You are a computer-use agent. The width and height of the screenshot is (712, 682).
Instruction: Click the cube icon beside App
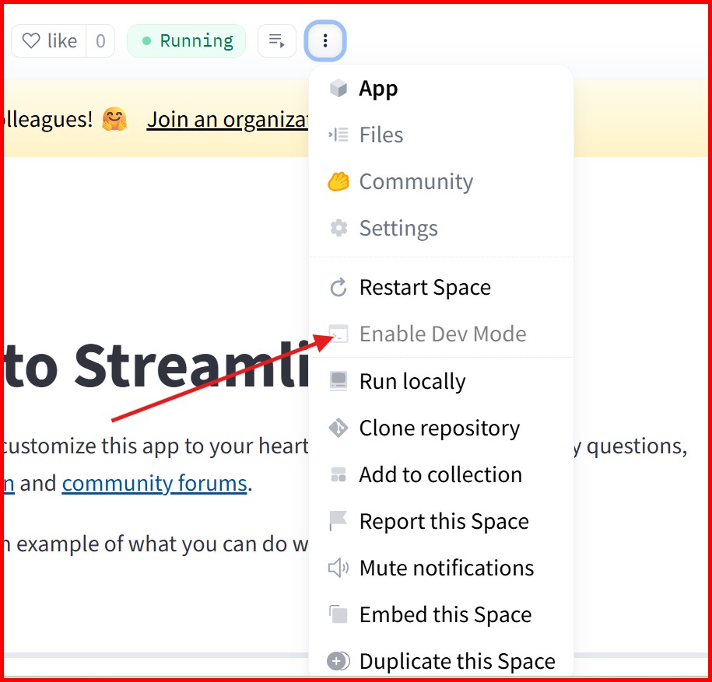pyautogui.click(x=338, y=88)
